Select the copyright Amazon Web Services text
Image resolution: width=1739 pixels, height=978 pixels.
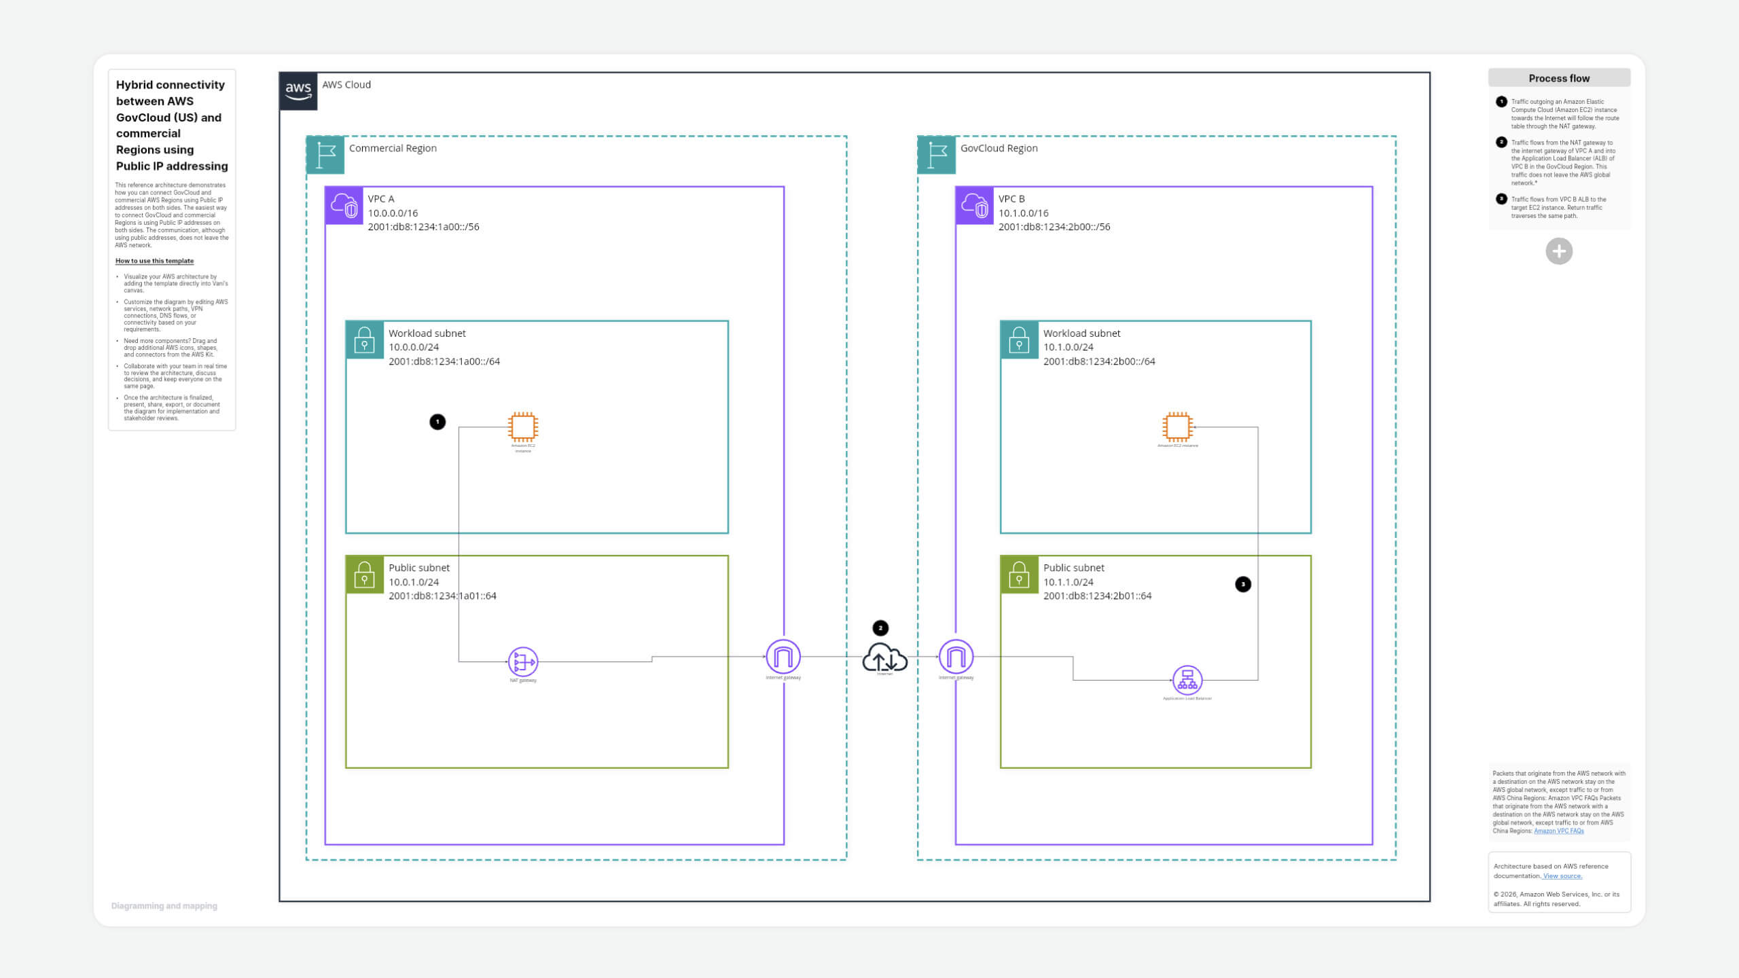(1556, 899)
